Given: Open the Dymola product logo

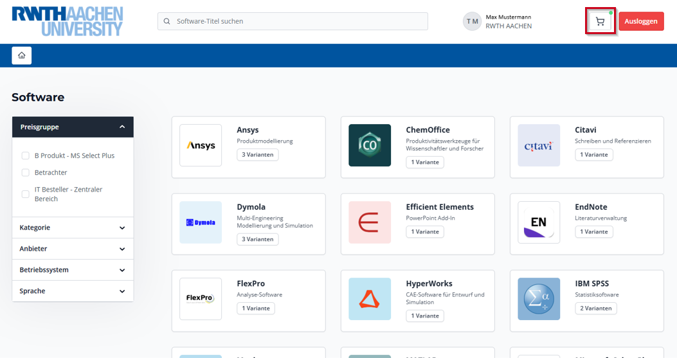Looking at the screenshot, I should 201,222.
